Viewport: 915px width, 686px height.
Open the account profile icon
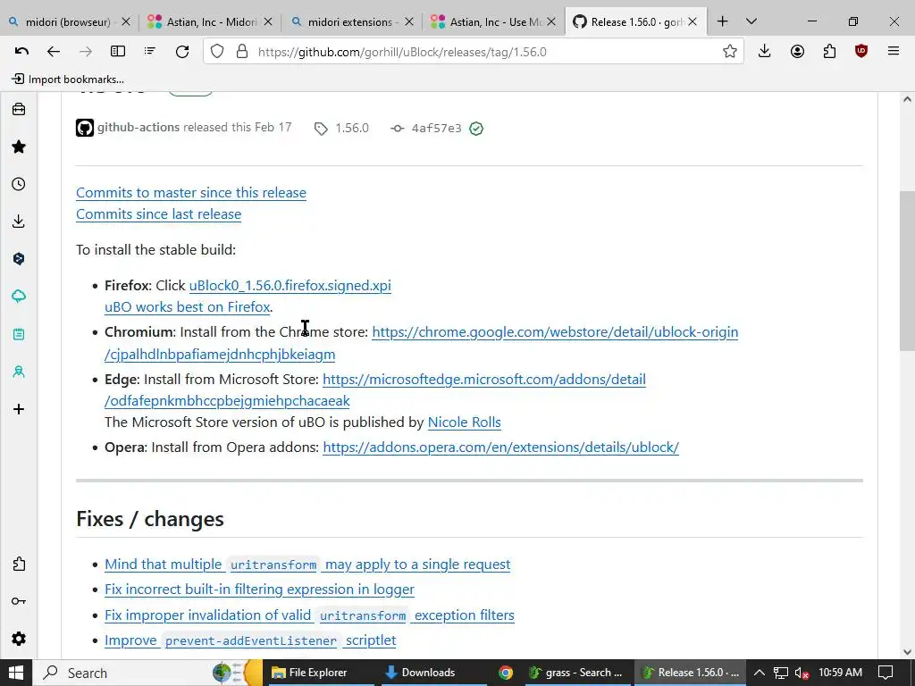pyautogui.click(x=797, y=51)
